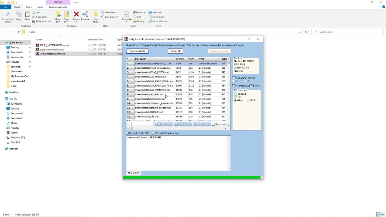This screenshot has width=386, height=217.
Task: Click the Extract All button
Action: (x=175, y=51)
